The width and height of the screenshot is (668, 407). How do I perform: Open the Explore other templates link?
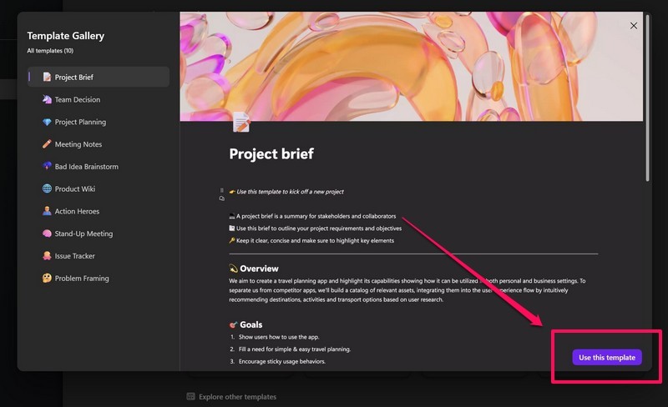pos(237,396)
